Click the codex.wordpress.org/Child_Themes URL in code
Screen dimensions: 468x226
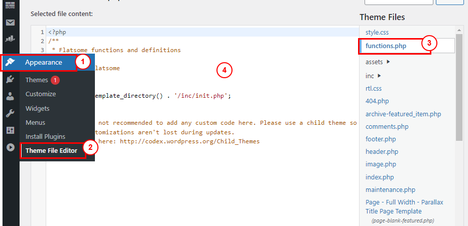pyautogui.click(x=189, y=141)
